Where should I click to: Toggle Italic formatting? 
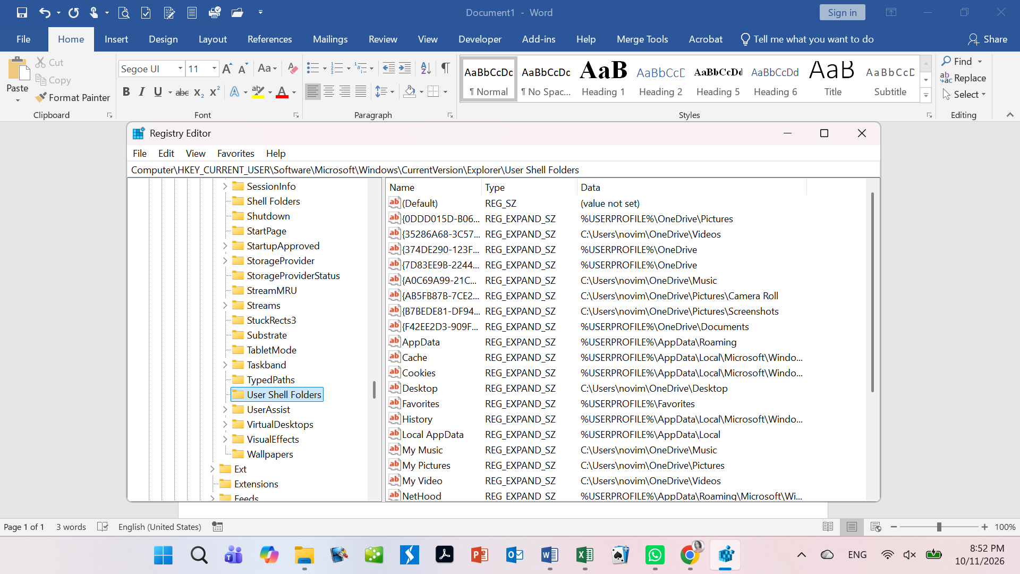pyautogui.click(x=142, y=91)
